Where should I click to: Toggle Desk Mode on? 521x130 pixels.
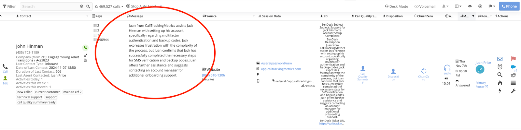(396, 6)
